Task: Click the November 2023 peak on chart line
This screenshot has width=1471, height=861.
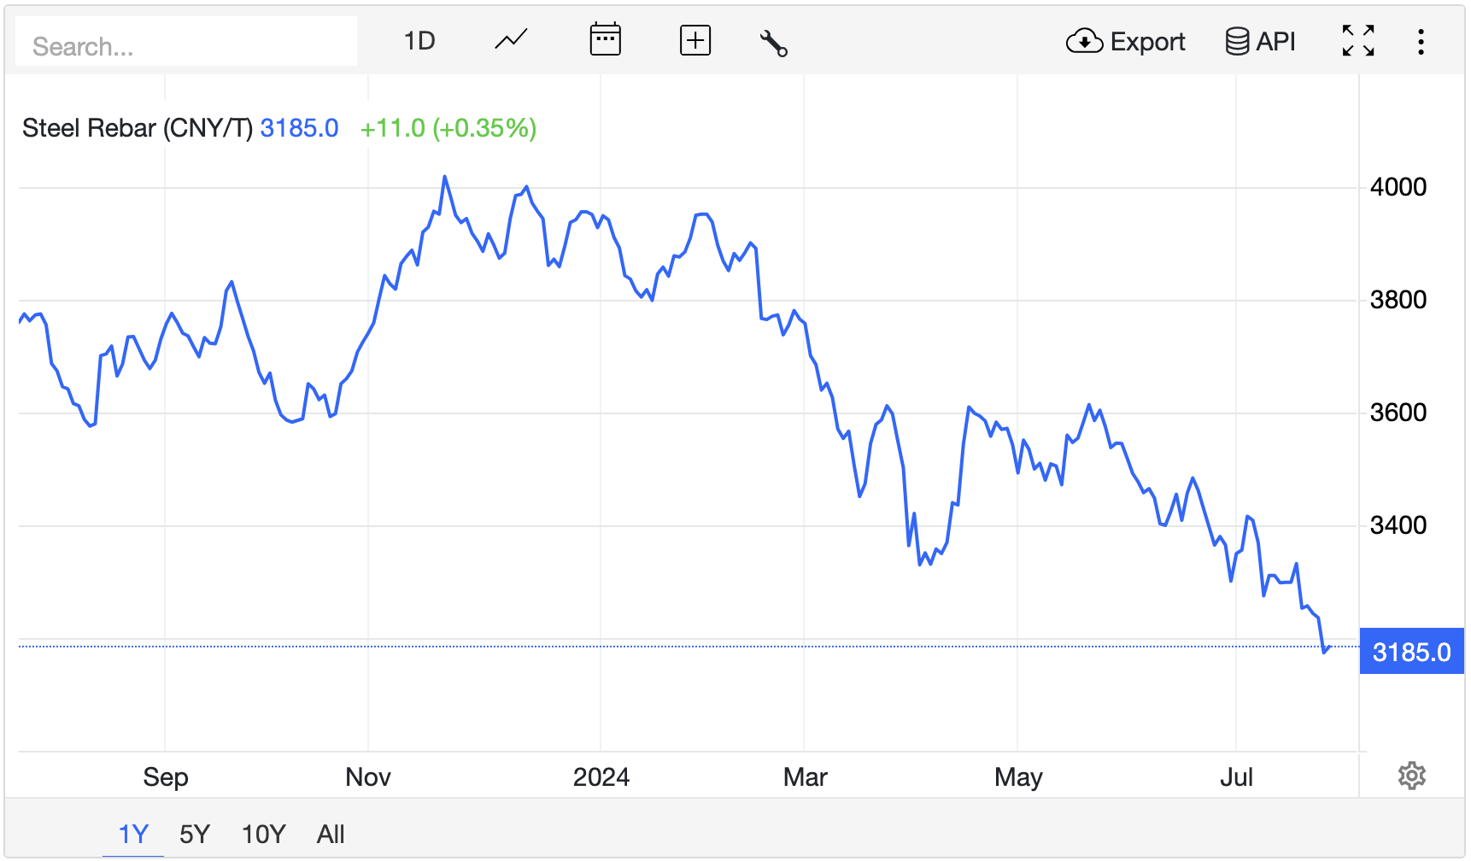Action: click(445, 177)
